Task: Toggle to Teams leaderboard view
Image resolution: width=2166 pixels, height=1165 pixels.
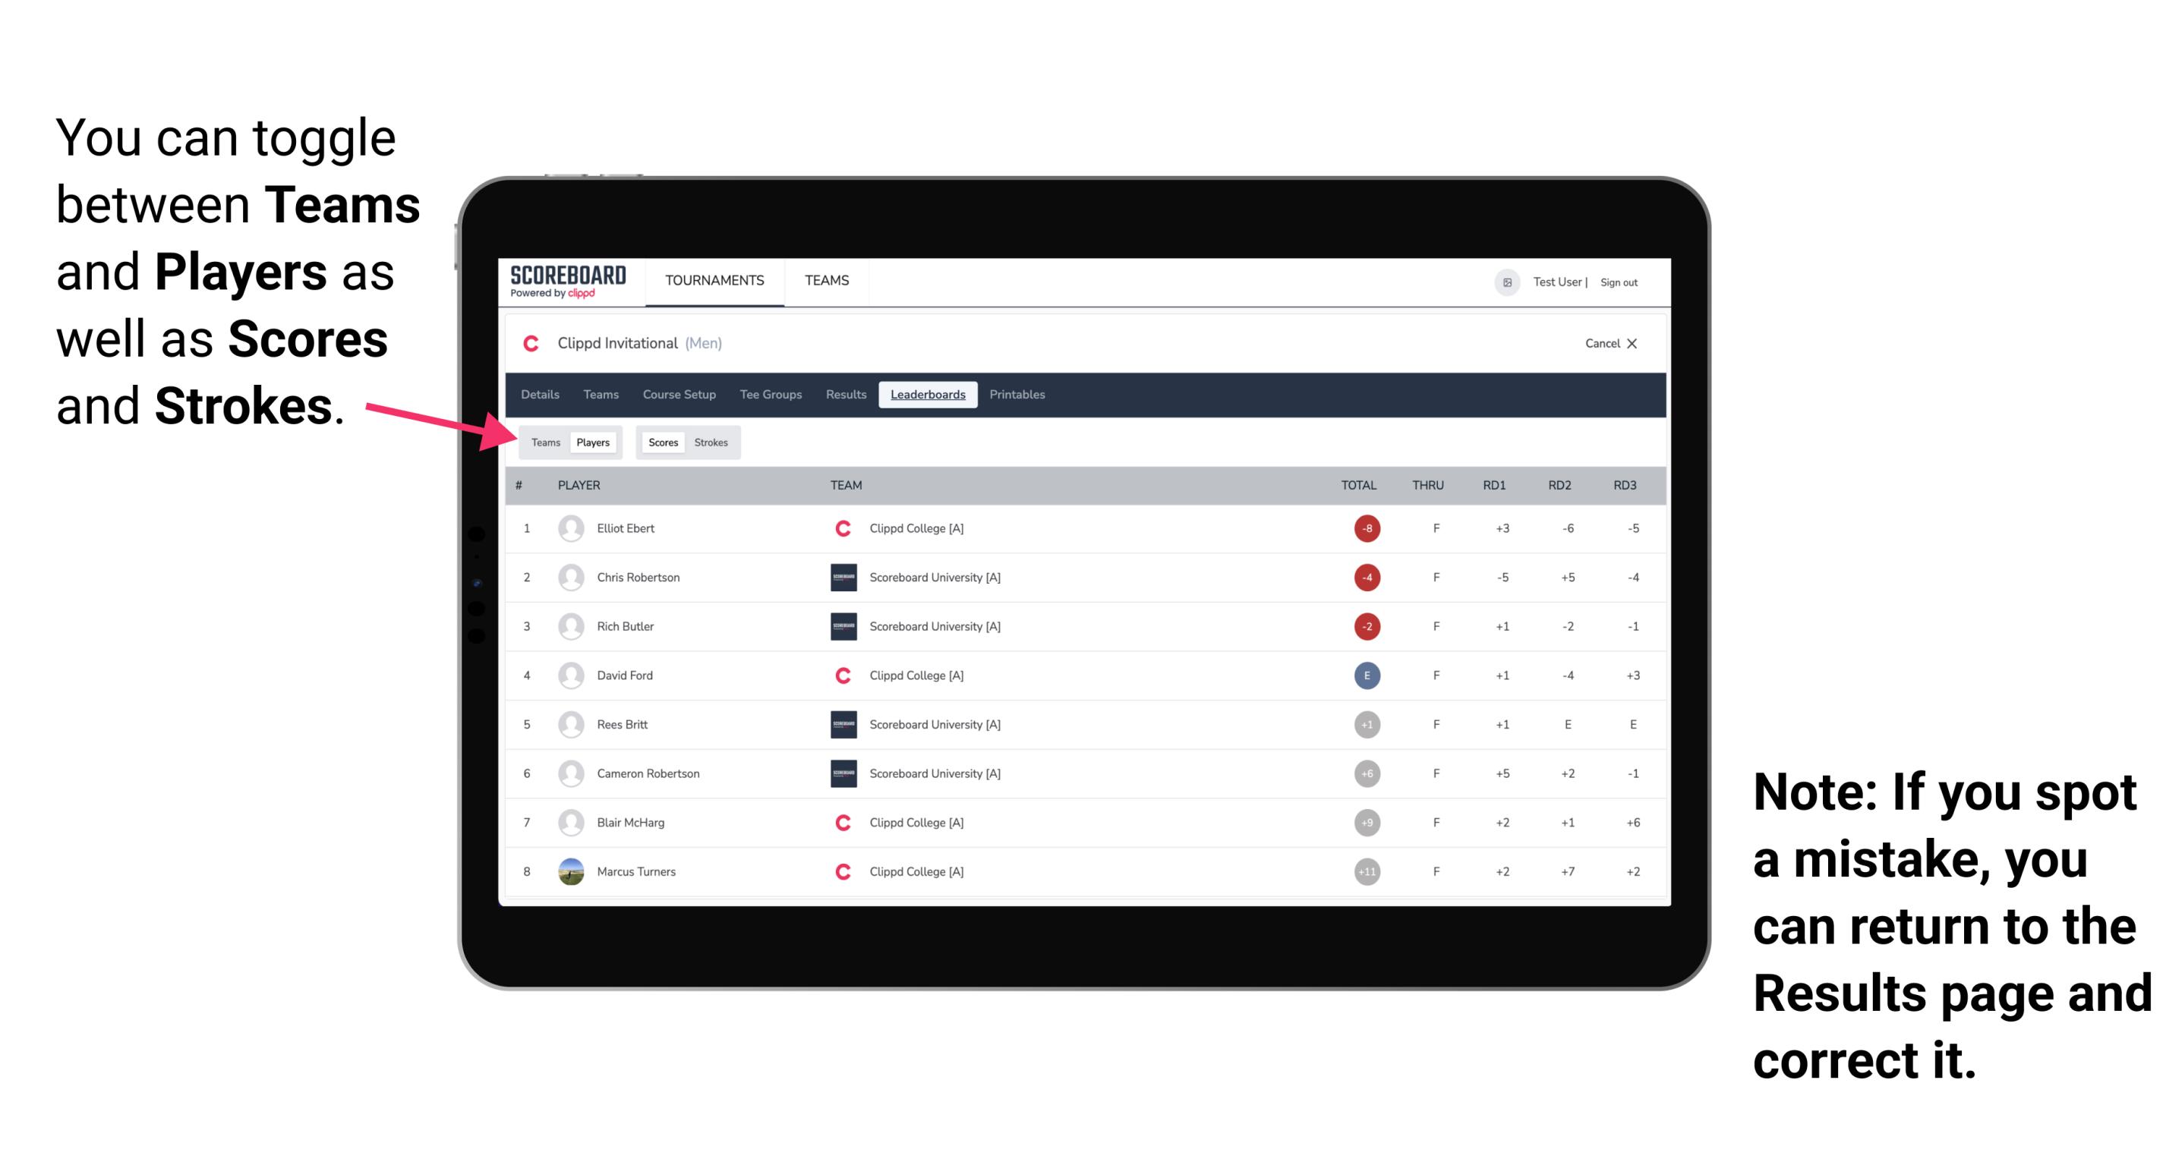Action: (x=545, y=442)
